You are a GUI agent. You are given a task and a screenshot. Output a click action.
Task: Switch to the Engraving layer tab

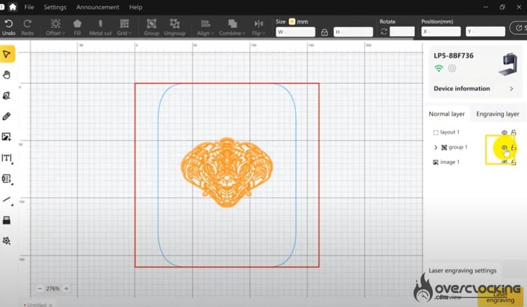tap(498, 114)
